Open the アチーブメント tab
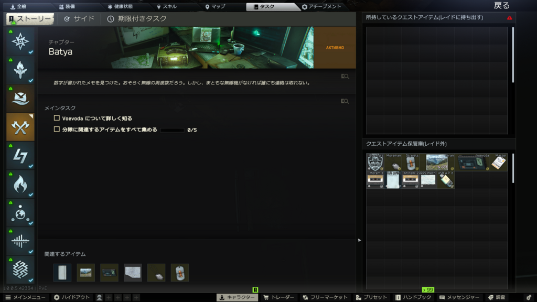The height and width of the screenshot is (302, 537). point(321,7)
